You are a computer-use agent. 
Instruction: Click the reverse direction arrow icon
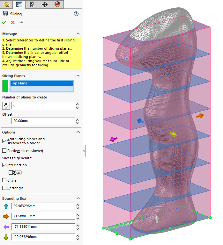(6, 106)
